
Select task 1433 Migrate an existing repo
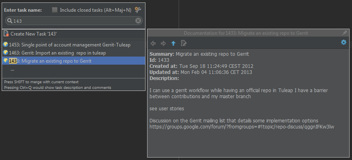pyautogui.click(x=74, y=61)
